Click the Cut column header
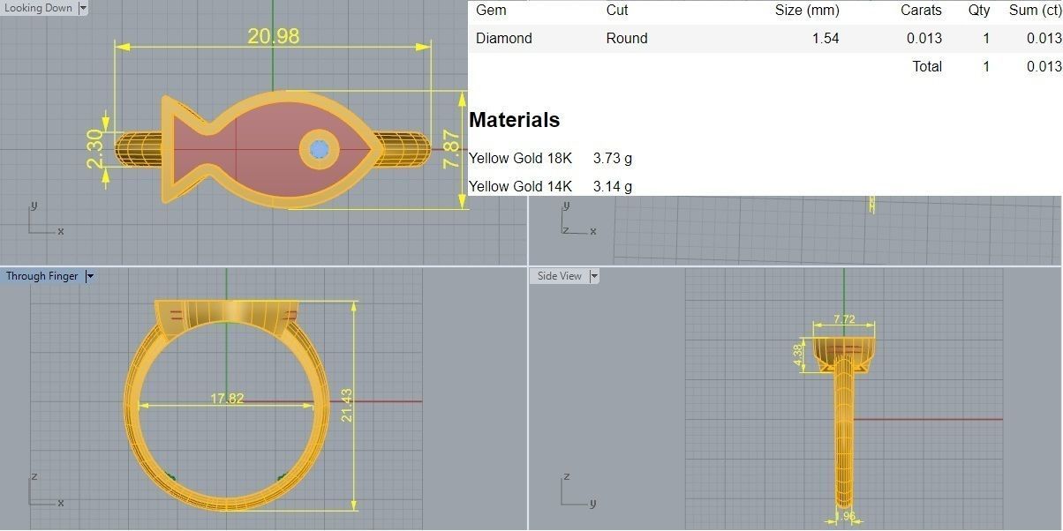 point(617,11)
